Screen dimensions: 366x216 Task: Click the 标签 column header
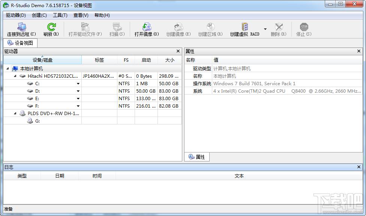point(99,60)
